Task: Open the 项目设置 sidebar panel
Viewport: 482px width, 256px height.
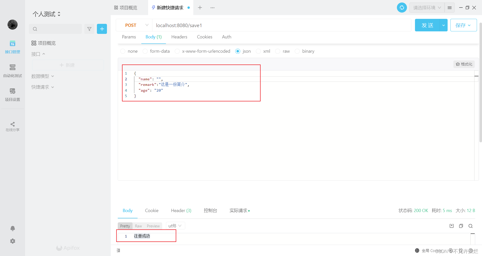Action: coord(13,95)
